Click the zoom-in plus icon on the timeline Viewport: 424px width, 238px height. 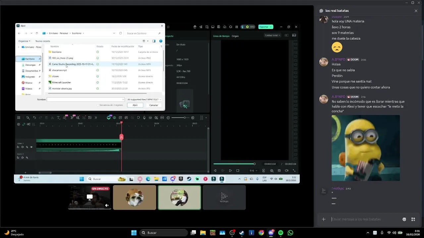(193, 118)
